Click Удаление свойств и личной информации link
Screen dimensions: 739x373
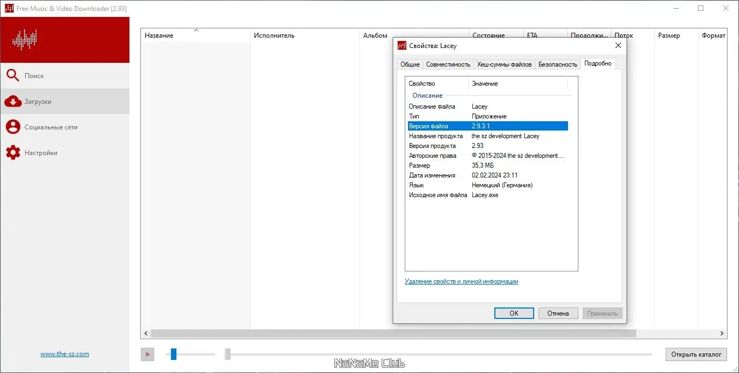click(462, 282)
